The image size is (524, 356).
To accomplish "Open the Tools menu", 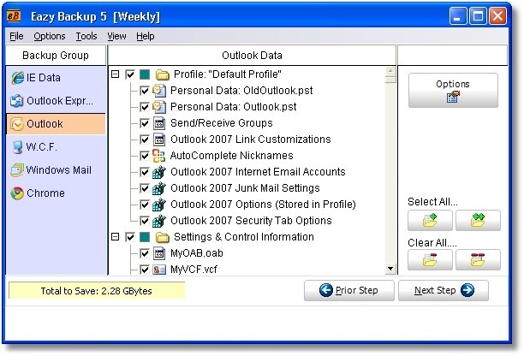I will pyautogui.click(x=86, y=36).
